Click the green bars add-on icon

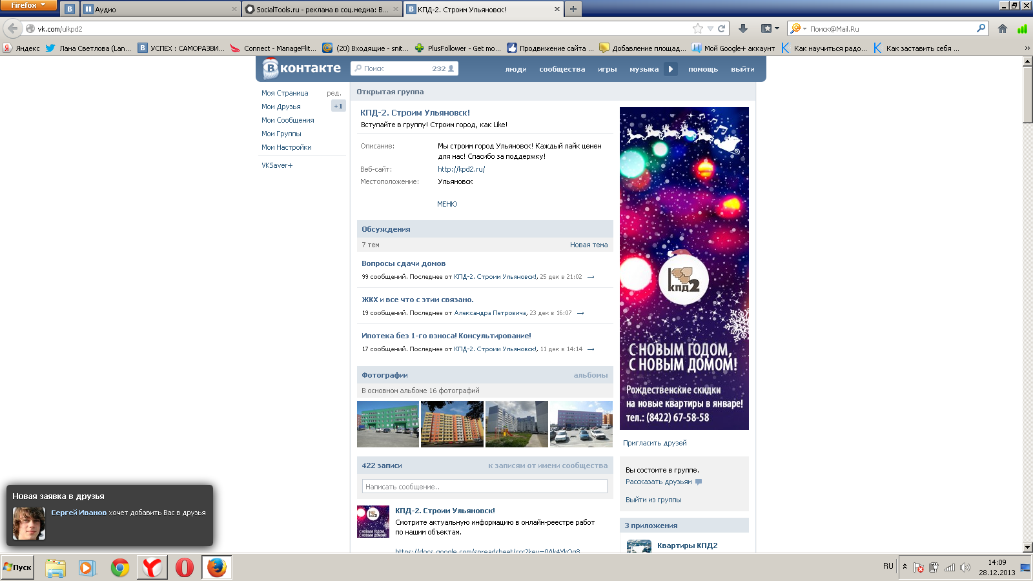click(1022, 28)
